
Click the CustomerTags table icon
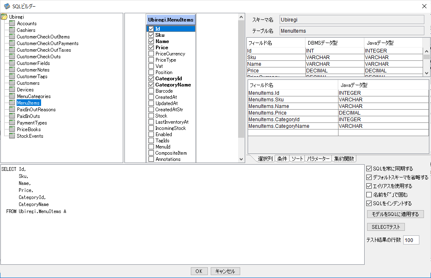(x=12, y=76)
